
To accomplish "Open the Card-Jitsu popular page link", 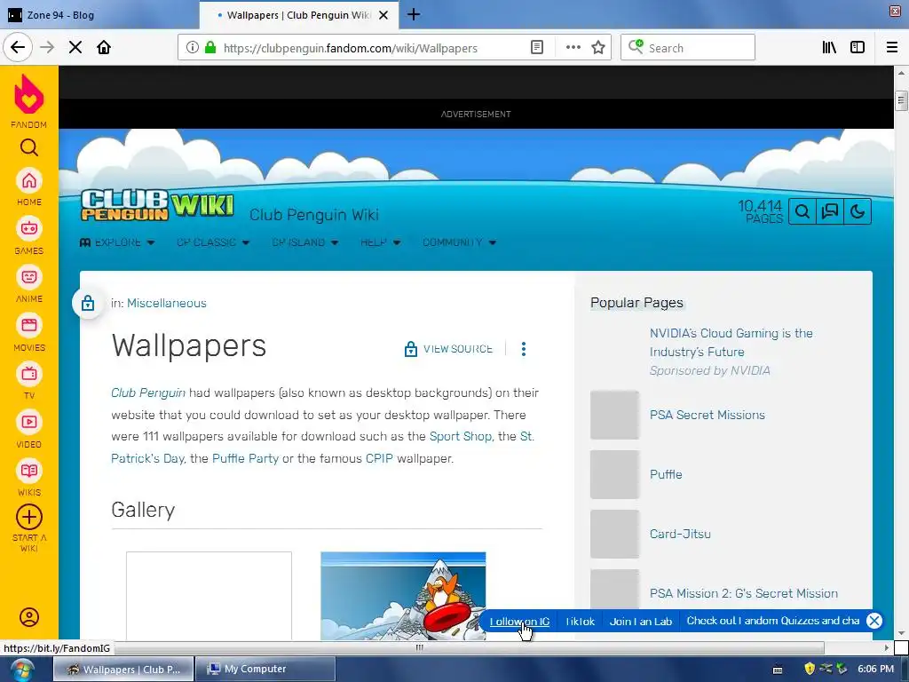I will [x=680, y=534].
